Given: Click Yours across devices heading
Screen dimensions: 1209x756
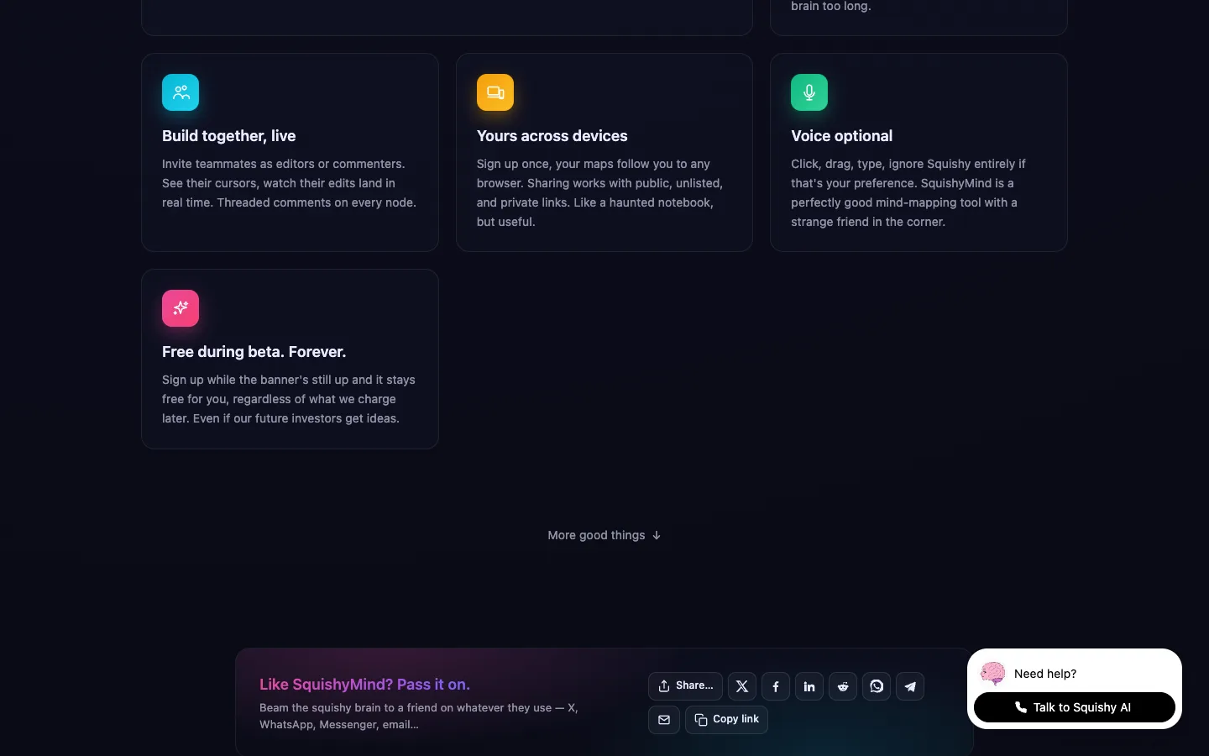Looking at the screenshot, I should [x=552, y=136].
